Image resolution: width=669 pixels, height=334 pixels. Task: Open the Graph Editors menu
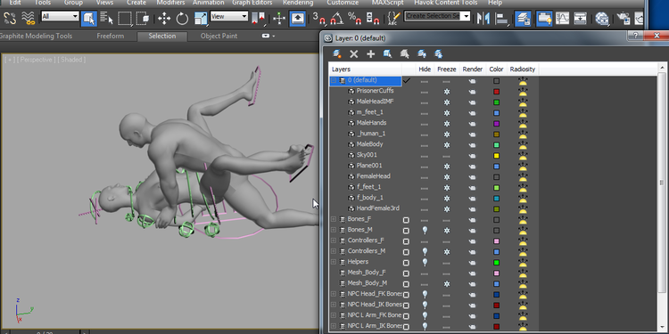pyautogui.click(x=253, y=3)
